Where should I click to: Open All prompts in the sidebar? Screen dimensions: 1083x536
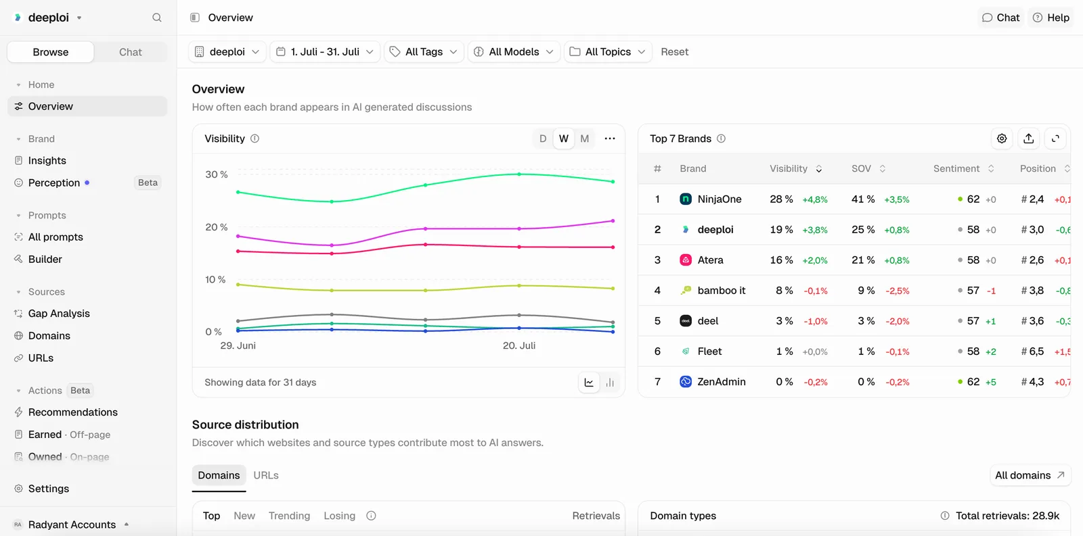pyautogui.click(x=87, y=237)
